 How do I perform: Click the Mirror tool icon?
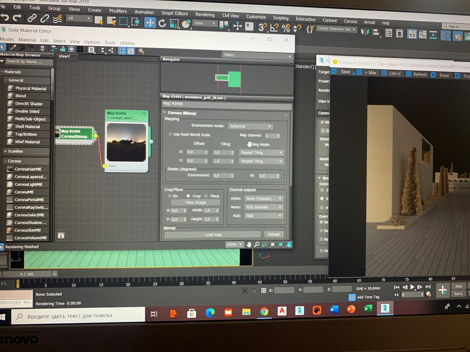click(x=365, y=32)
